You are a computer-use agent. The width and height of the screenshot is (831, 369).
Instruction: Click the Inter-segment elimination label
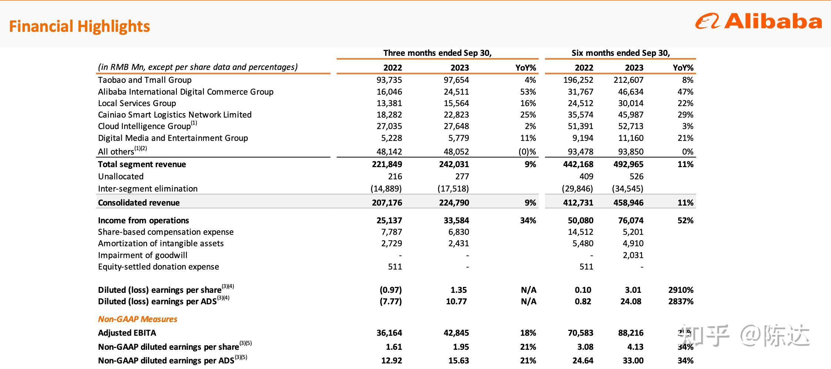(148, 189)
